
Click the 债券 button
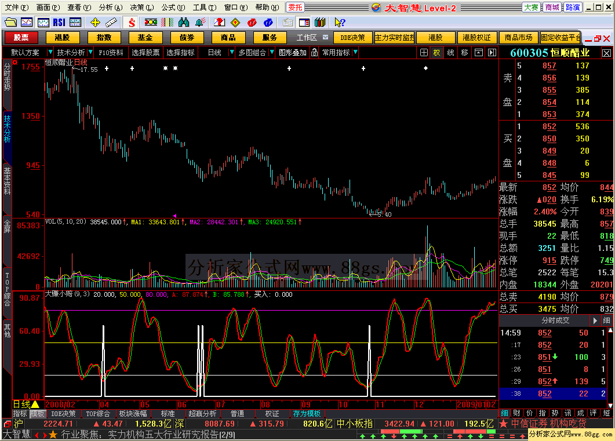pyautogui.click(x=187, y=37)
